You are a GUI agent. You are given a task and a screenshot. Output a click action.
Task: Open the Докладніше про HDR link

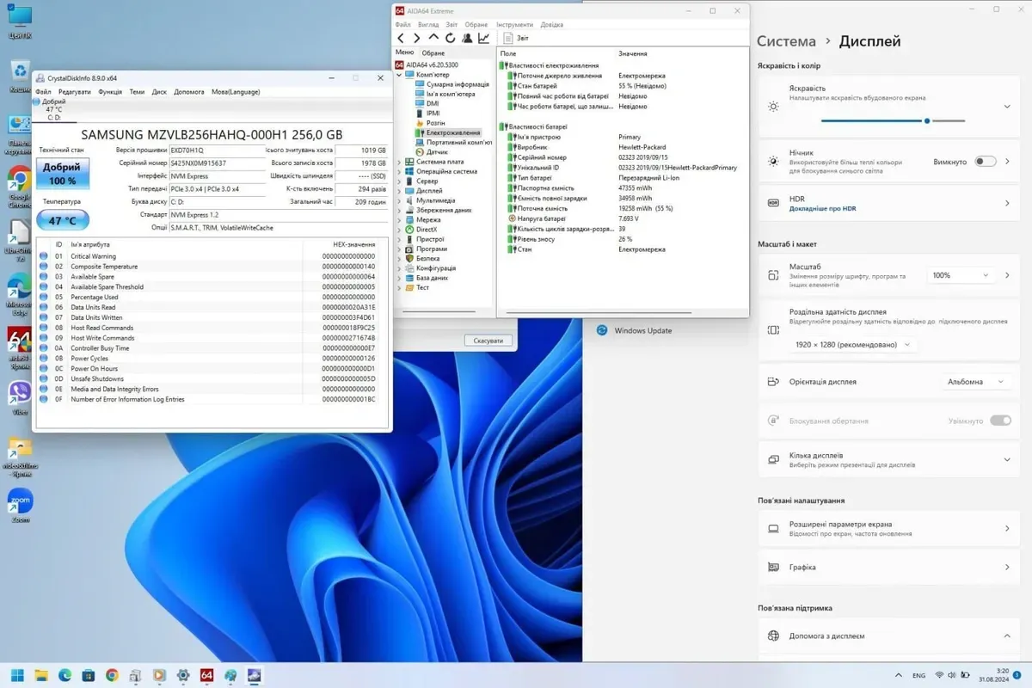pos(823,209)
